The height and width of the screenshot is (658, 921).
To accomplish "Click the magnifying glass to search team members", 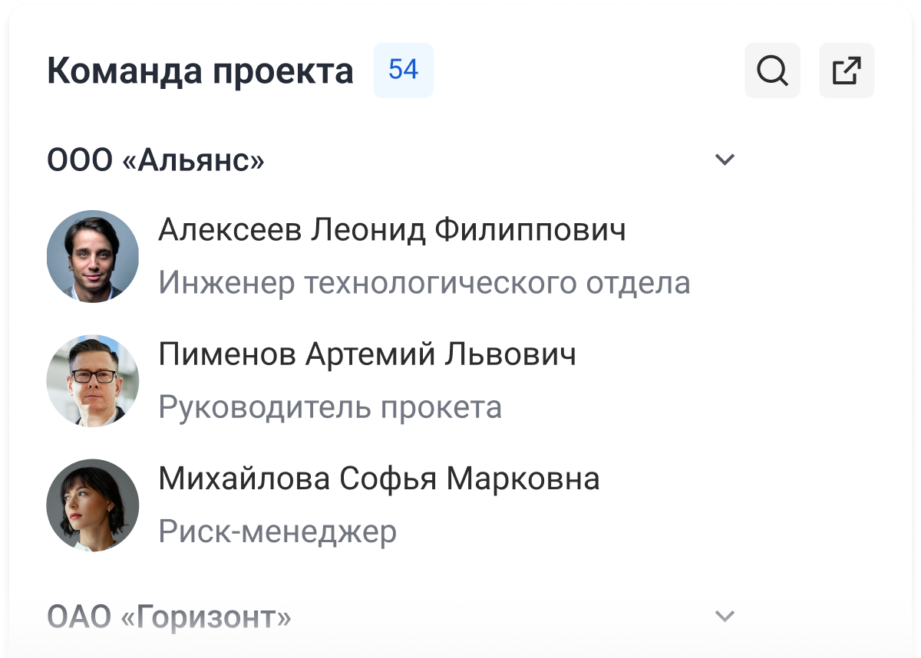I will (772, 71).
